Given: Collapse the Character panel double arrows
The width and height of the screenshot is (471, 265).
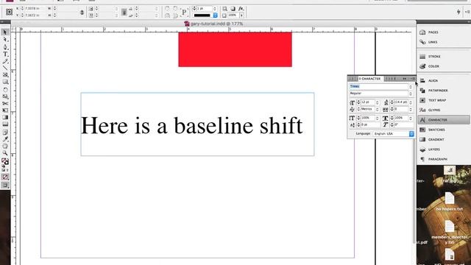Looking at the screenshot, I should coord(405,79).
